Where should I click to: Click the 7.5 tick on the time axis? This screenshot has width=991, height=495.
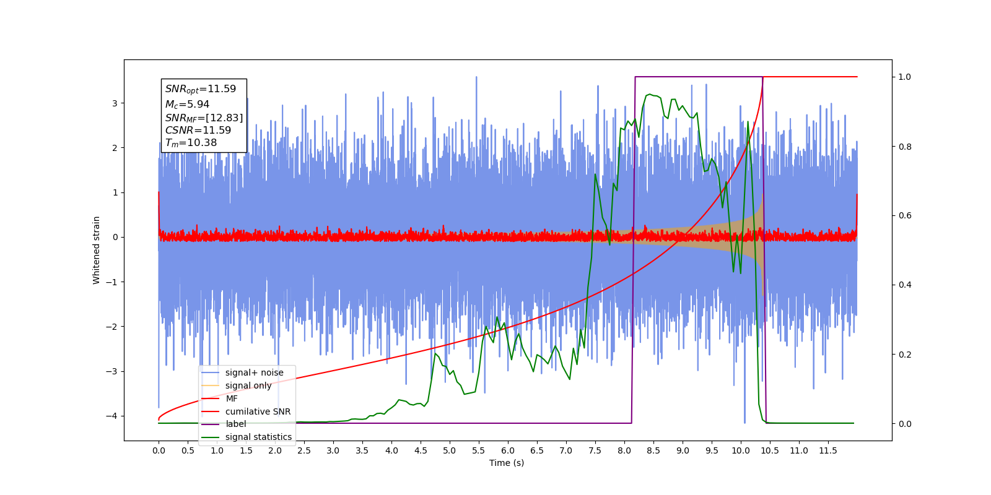[x=595, y=450]
